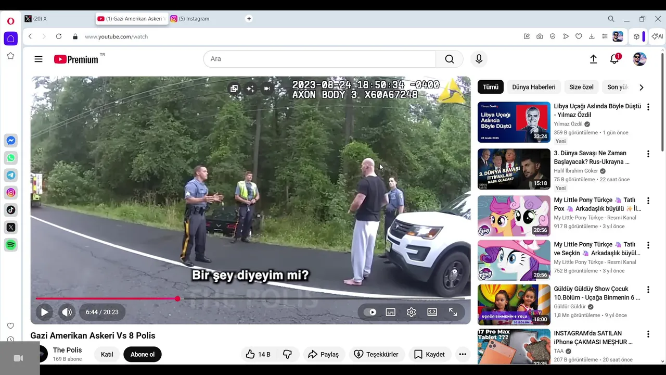Enter fullscreen mode on the player
666x375 pixels.
click(453, 312)
